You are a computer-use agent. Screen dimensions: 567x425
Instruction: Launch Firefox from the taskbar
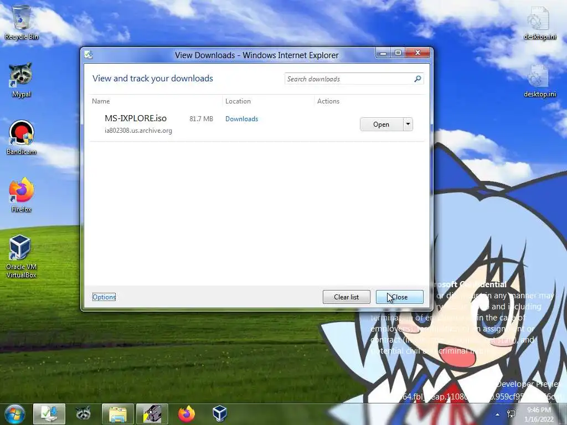pos(186,414)
